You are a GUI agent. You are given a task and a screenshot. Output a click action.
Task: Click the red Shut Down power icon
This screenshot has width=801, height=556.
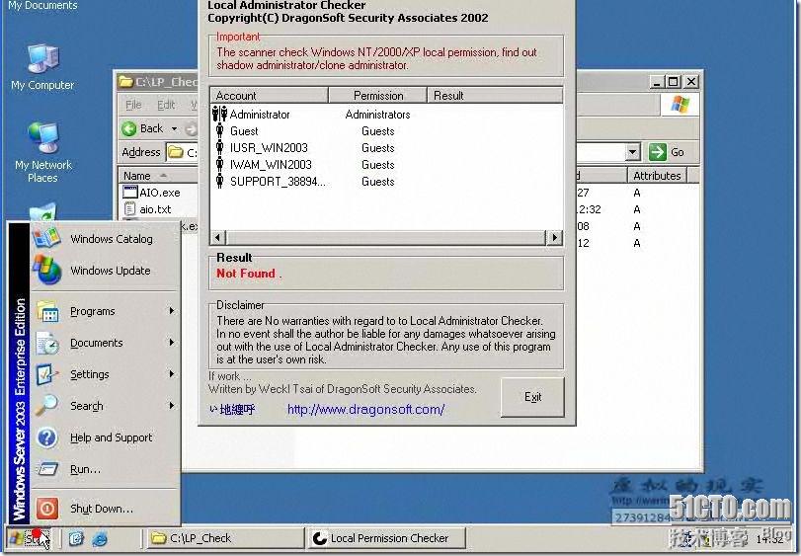(47, 509)
